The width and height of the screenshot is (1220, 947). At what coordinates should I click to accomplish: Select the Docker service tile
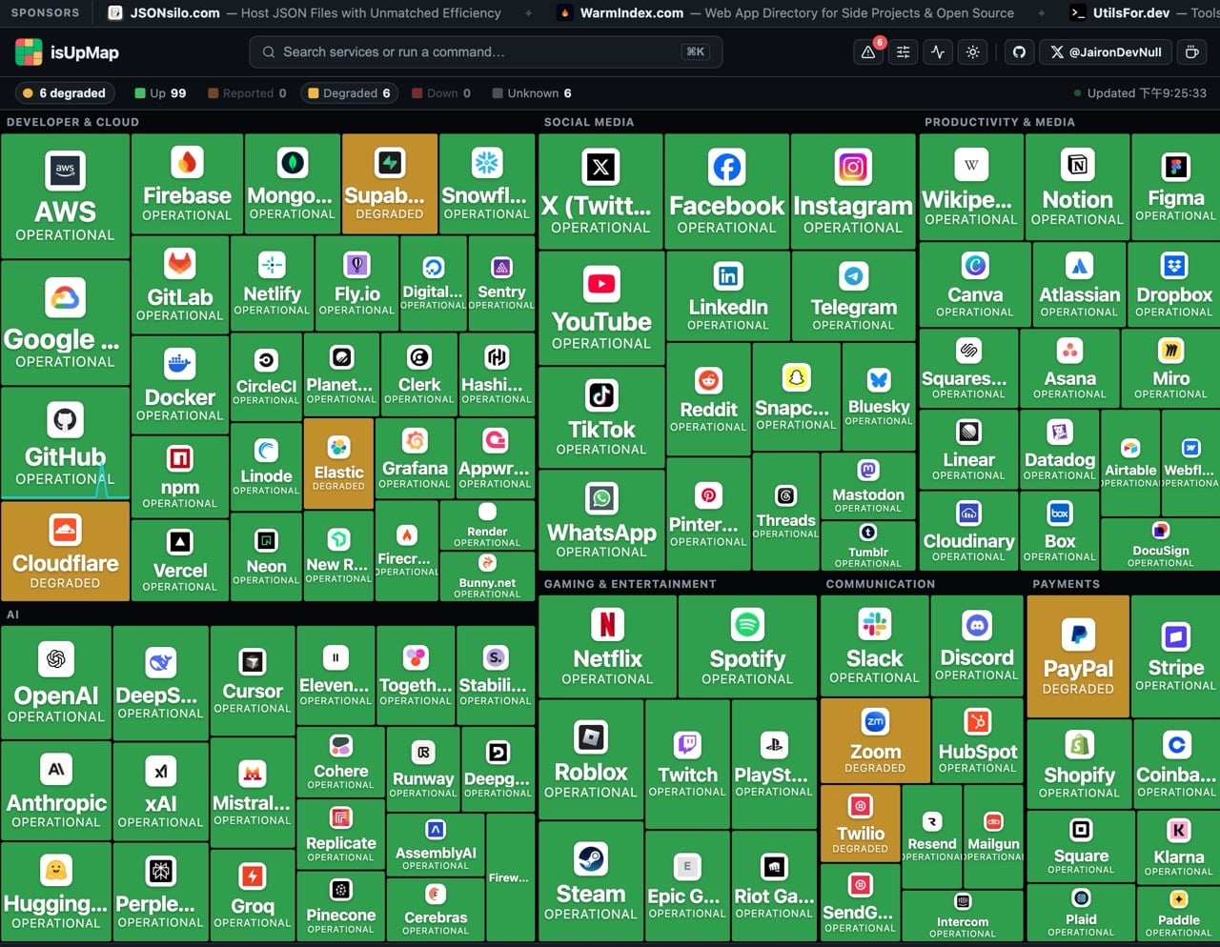180,384
